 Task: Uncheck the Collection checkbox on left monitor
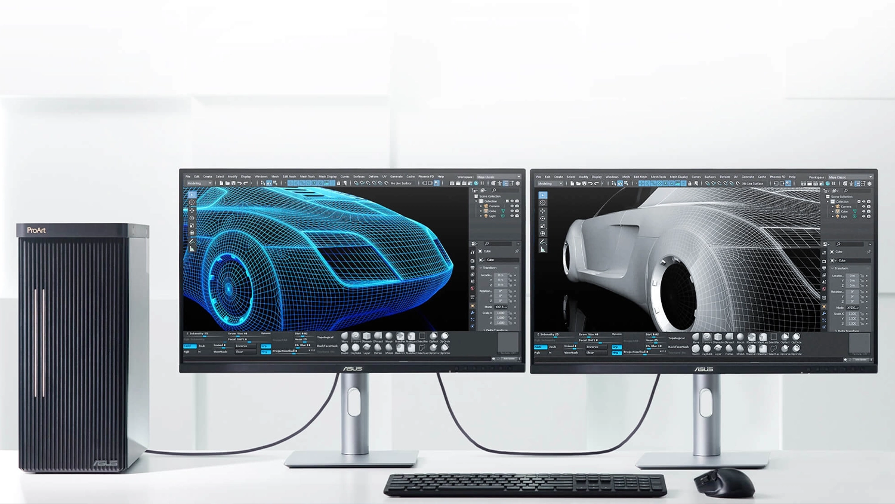[x=507, y=201]
